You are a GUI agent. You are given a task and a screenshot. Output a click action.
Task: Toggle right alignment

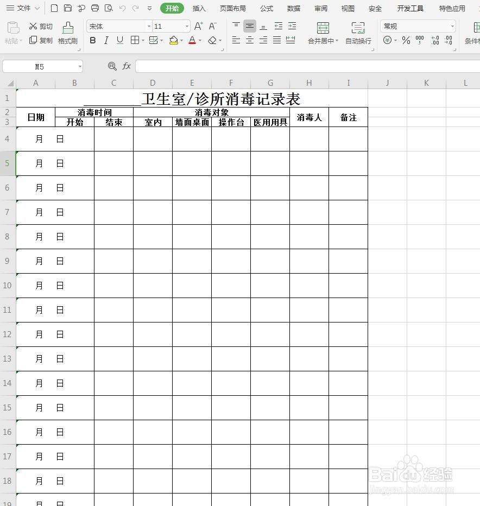[x=263, y=40]
